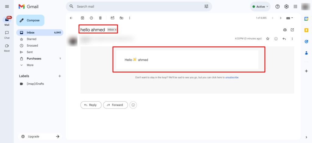Click the Move to folder icon
This screenshot has width=312, height=143.
[x=121, y=18]
